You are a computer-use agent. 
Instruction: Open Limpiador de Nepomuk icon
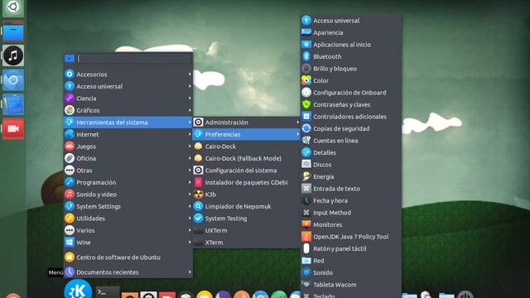click(x=199, y=206)
